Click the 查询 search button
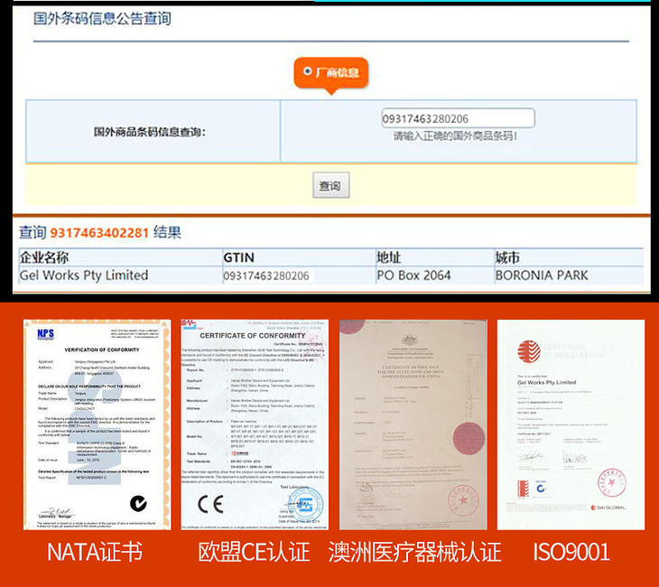The height and width of the screenshot is (587, 659). [330, 185]
